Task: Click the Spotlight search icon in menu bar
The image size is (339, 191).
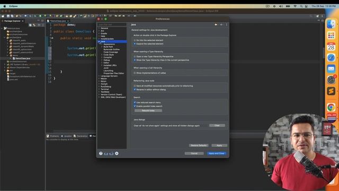Action: (301, 6)
